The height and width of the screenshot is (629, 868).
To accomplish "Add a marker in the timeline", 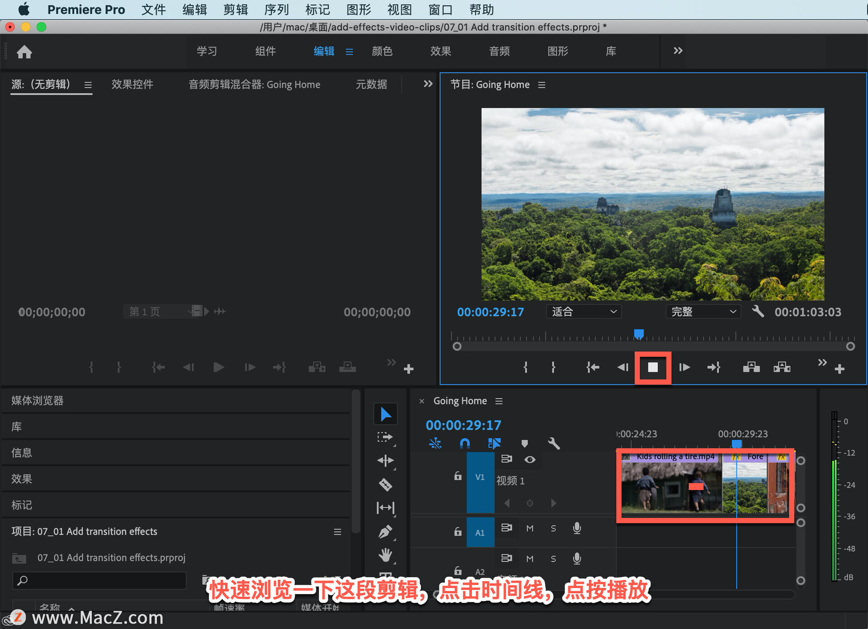I will [524, 443].
